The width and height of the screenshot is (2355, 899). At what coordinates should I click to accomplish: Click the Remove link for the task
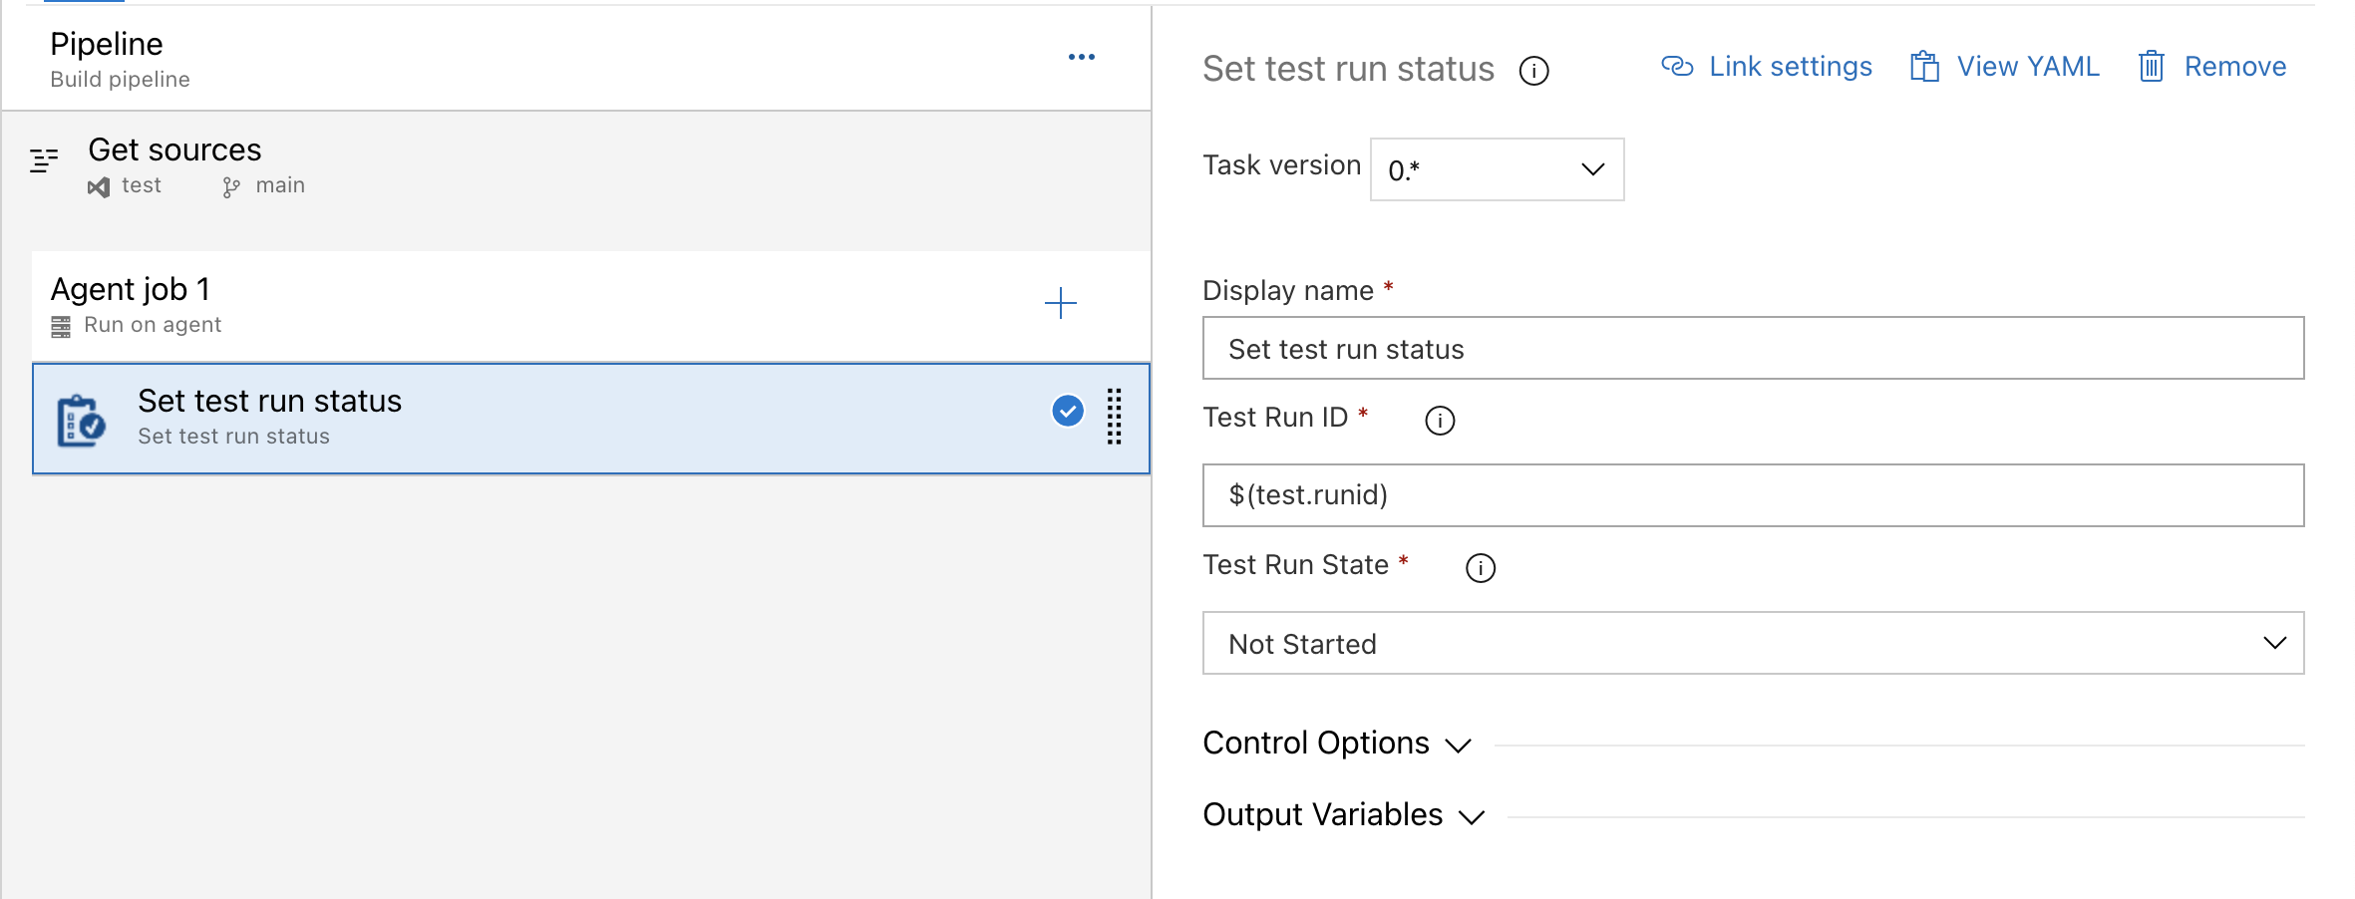2235,66
